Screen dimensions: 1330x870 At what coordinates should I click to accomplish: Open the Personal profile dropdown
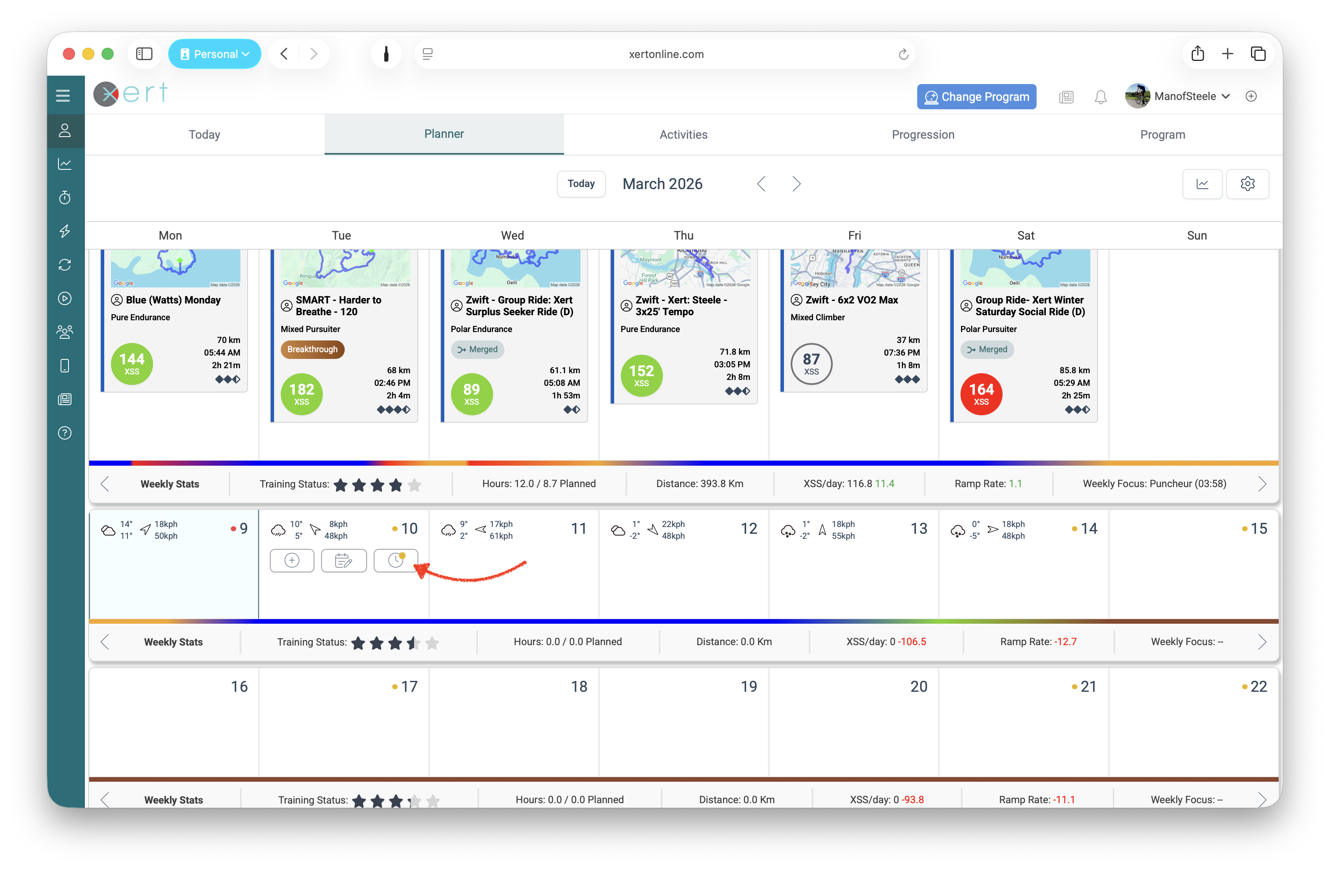coord(214,54)
